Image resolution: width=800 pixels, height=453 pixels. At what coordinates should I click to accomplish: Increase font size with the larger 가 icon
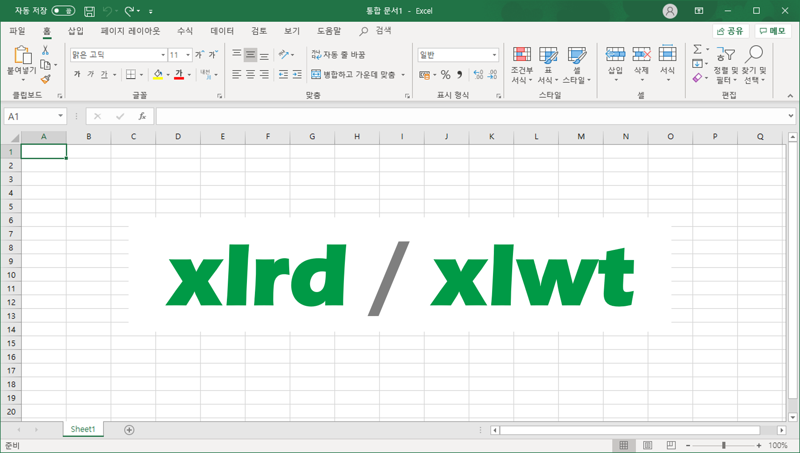[200, 54]
